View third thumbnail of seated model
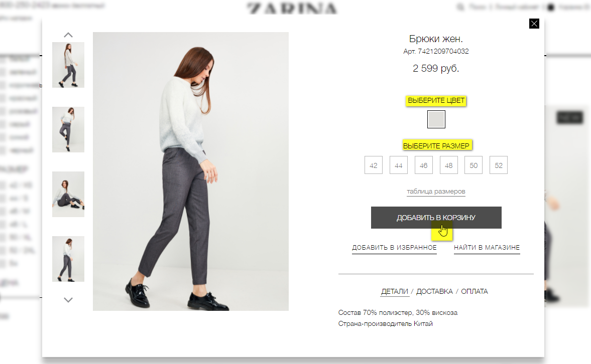591x364 pixels. click(68, 194)
